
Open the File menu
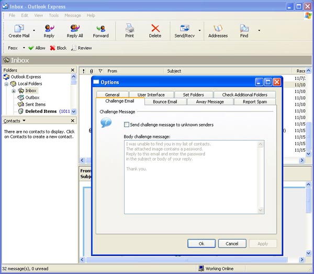12,15
